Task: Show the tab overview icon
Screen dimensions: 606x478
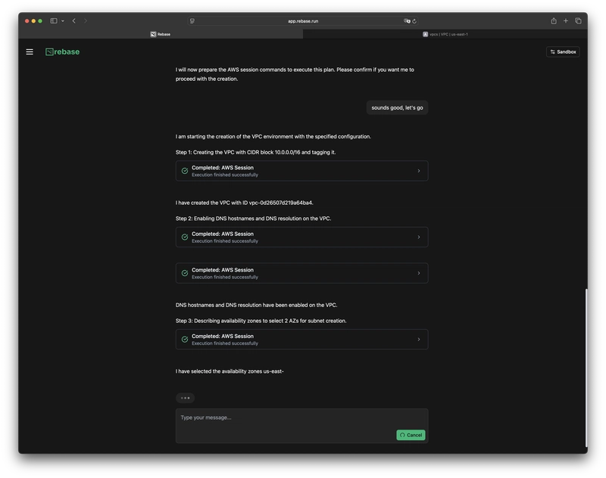Action: point(578,21)
